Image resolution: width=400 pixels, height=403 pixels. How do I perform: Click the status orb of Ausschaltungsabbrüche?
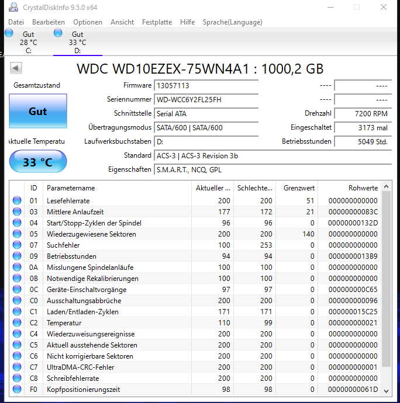[x=17, y=300]
